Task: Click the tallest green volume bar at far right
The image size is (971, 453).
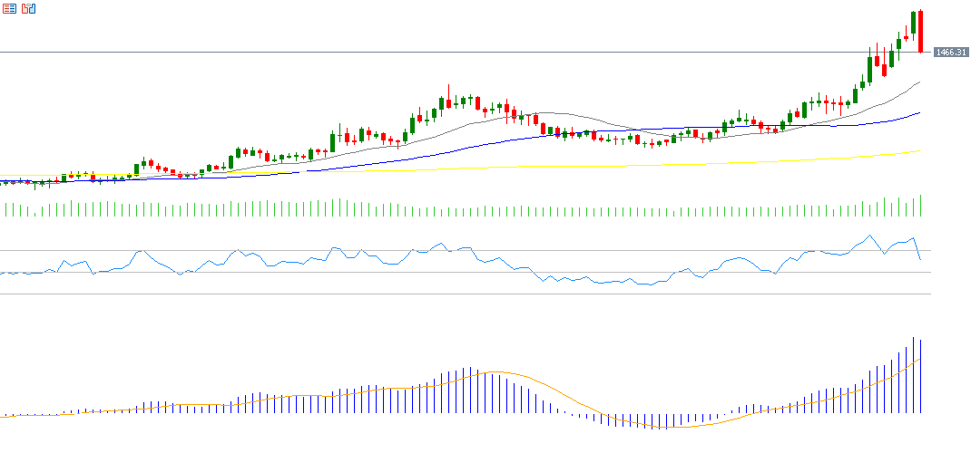Action: click(920, 206)
